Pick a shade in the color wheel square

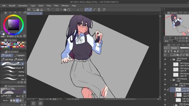pyautogui.click(x=14, y=25)
